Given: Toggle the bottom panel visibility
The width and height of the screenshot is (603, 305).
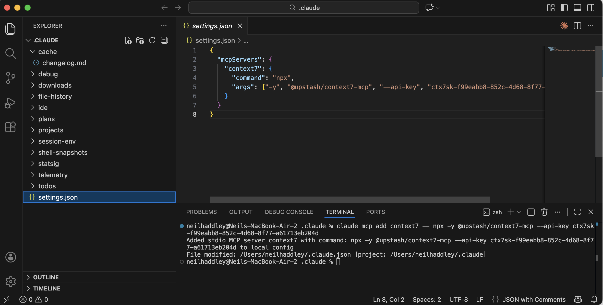Looking at the screenshot, I should (577, 8).
